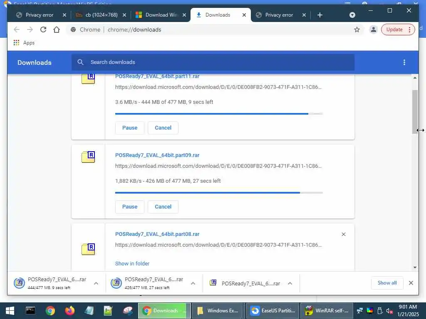Viewport: 426px width, 319px height.
Task: Reload the downloads page
Action: click(x=43, y=29)
